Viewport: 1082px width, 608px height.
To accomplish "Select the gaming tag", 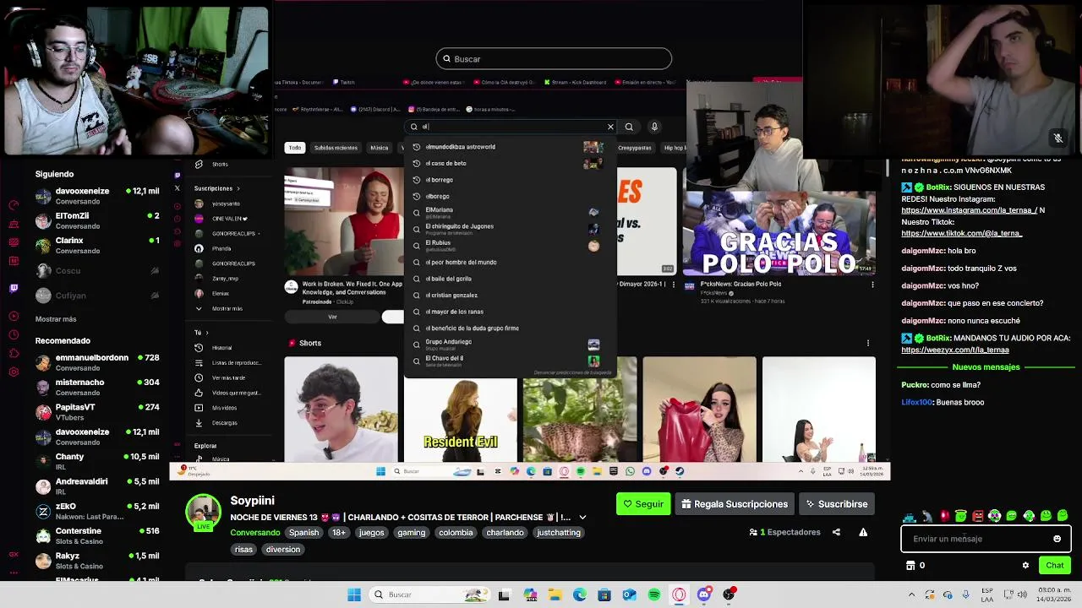I will click(x=412, y=533).
